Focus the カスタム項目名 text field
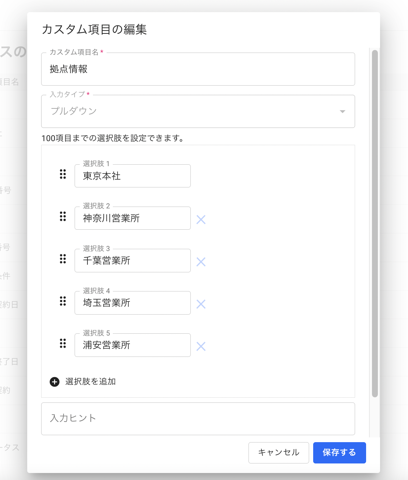 point(198,69)
